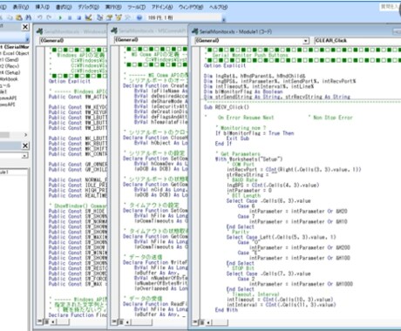The width and height of the screenshot is (401, 331).
Task: Open the Module1 (General) object dropdown arrow
Action: point(305,41)
